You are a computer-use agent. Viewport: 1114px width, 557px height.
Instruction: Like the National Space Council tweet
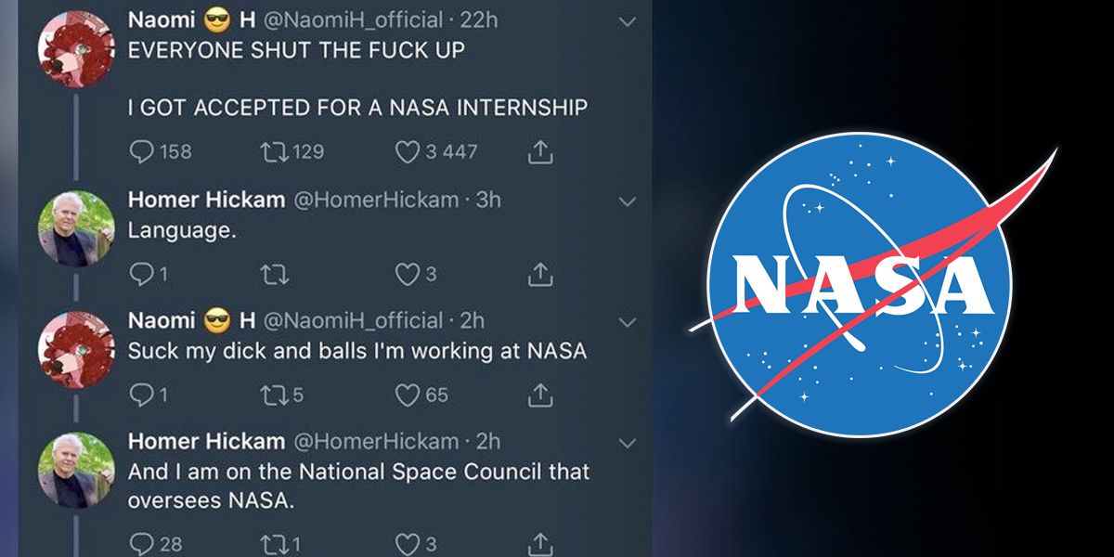(408, 544)
